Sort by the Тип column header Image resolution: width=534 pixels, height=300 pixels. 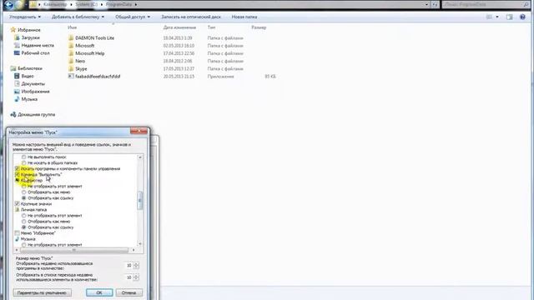point(211,27)
